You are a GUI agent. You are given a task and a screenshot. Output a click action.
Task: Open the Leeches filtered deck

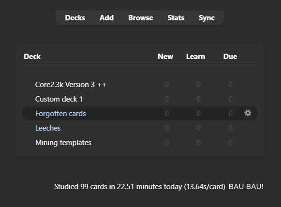(48, 128)
